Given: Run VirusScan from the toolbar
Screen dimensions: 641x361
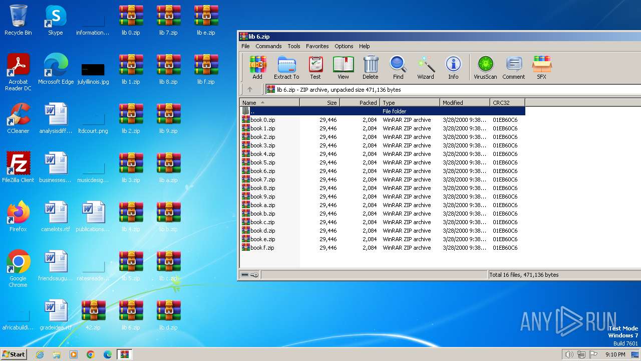Looking at the screenshot, I should 485,68.
